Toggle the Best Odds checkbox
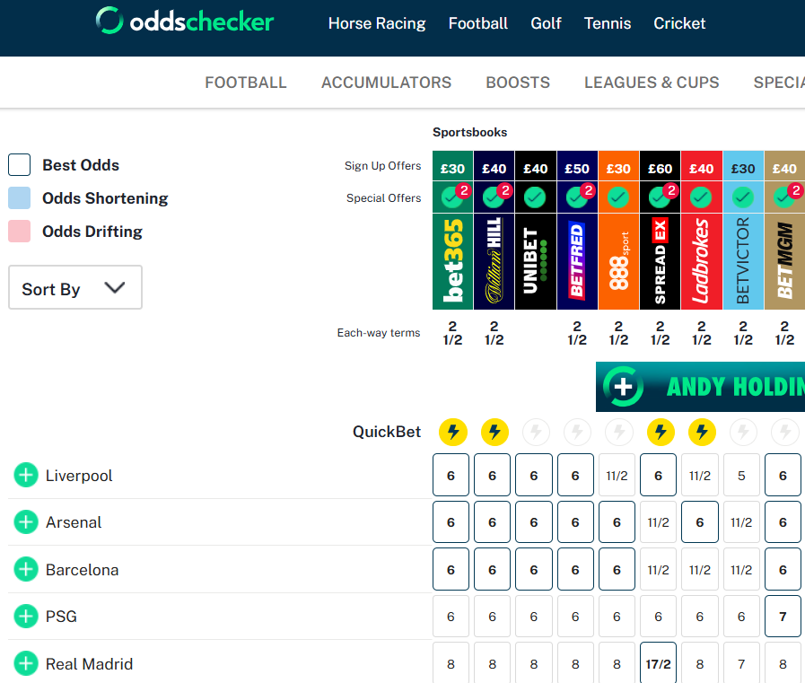 tap(20, 165)
